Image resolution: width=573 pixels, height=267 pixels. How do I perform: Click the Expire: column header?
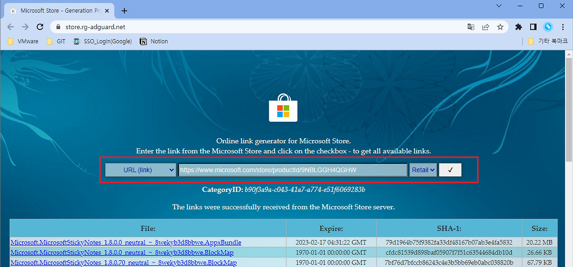coord(331,228)
